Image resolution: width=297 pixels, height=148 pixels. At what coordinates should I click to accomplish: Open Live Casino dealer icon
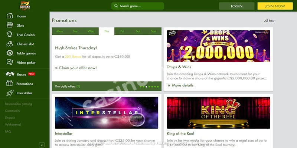click(10, 34)
